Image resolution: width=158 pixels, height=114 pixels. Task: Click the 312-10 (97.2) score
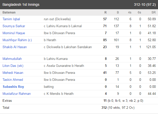tap(145, 4)
